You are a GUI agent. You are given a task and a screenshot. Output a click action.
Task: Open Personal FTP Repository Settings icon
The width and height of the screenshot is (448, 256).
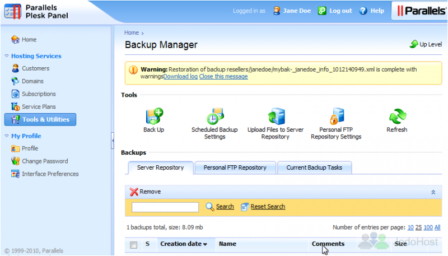point(337,116)
